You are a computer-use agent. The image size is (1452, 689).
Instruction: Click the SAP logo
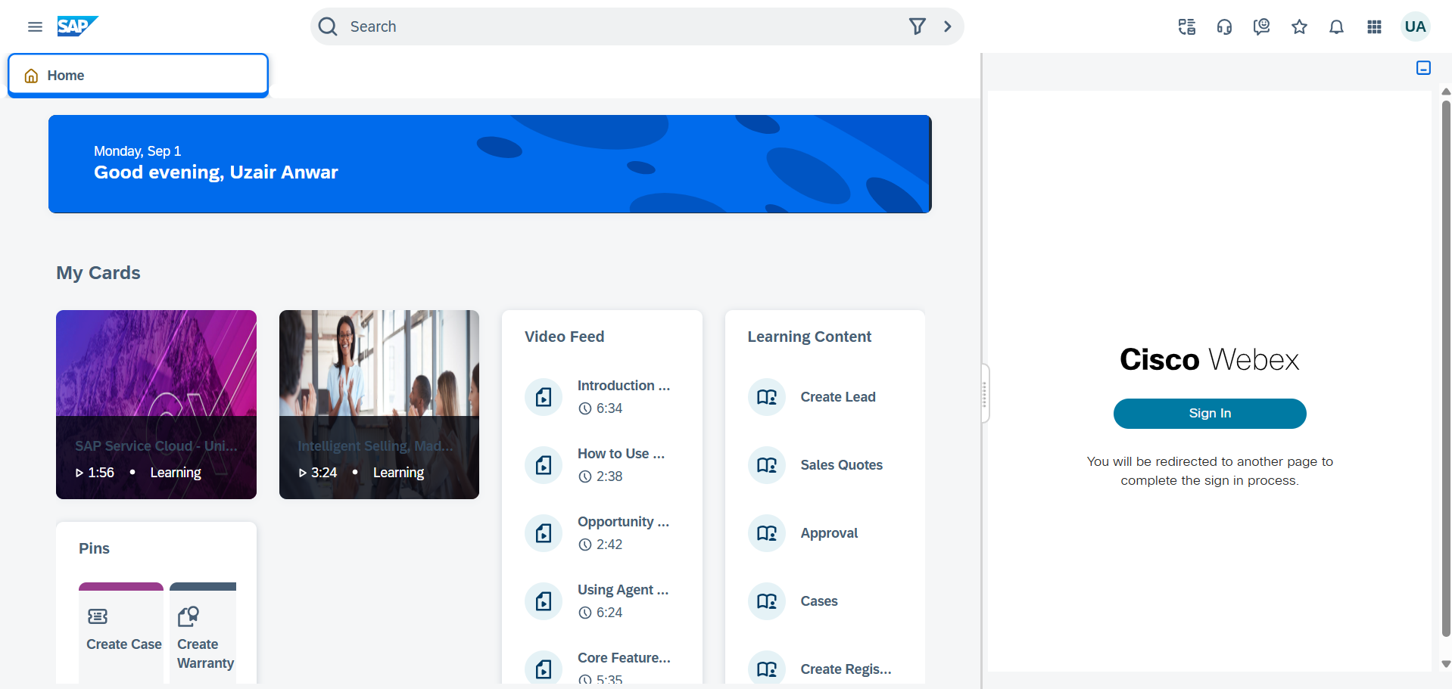[77, 26]
